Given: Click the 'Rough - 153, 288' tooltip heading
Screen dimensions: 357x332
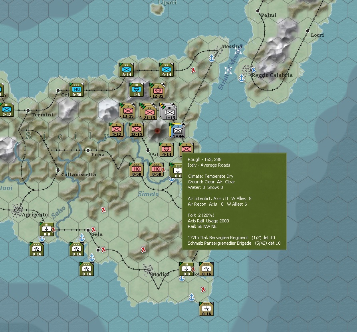Looking at the screenshot, I should point(204,159).
